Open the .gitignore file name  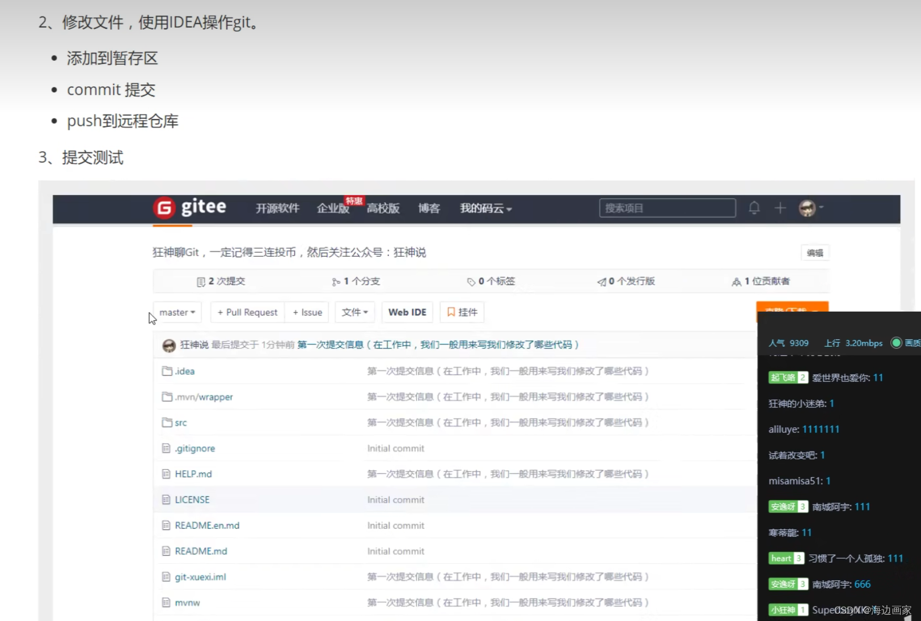195,448
